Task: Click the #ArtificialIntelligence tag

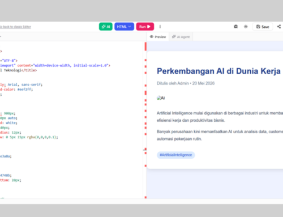Action: tap(176, 155)
